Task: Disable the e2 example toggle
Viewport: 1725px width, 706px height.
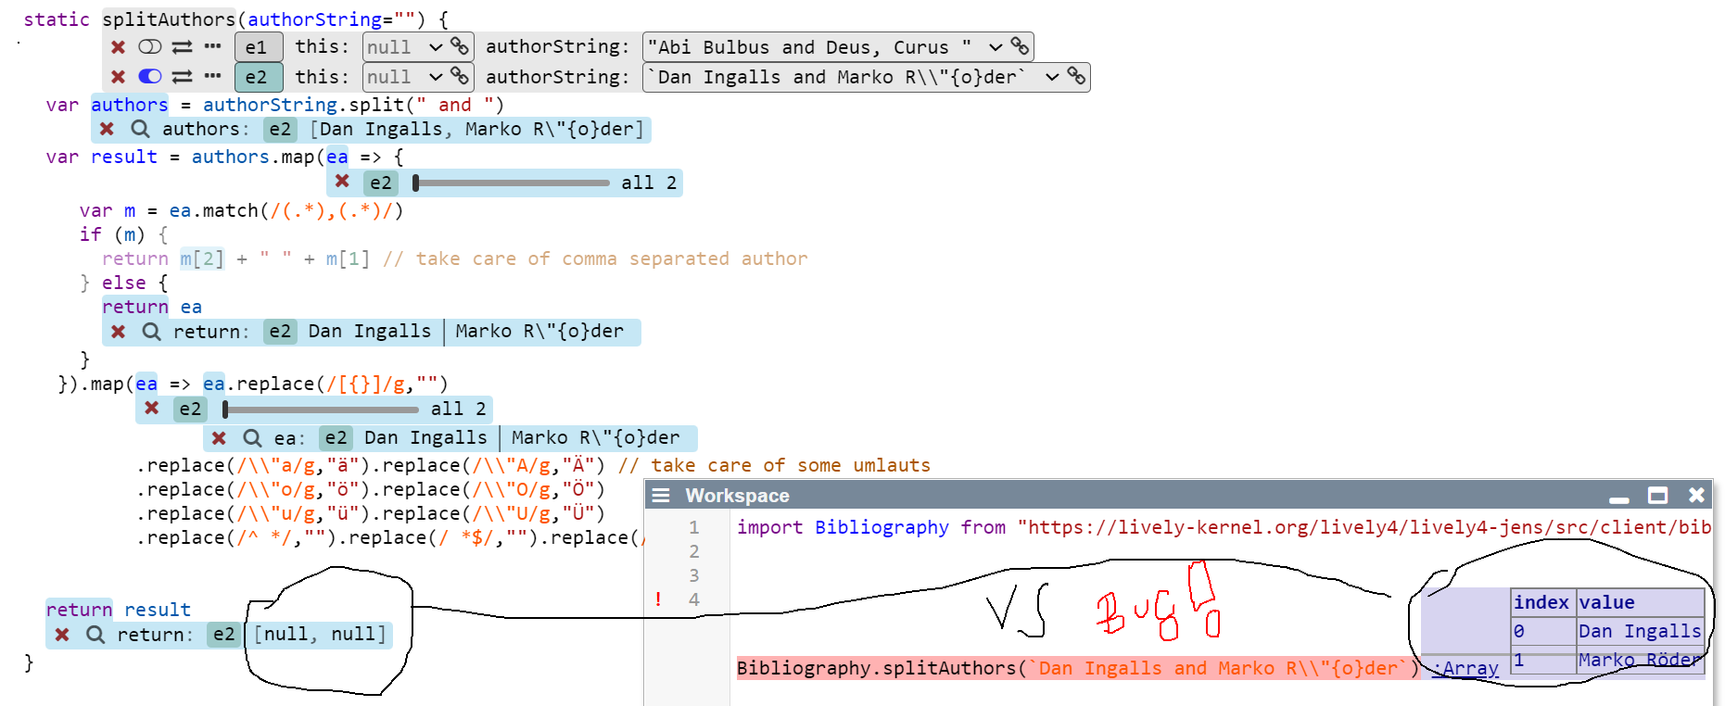Action: pos(149,77)
